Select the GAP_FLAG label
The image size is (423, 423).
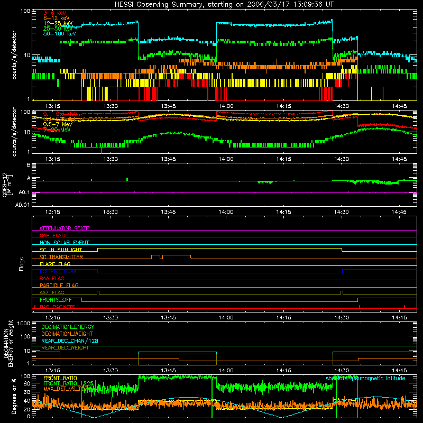52,235
